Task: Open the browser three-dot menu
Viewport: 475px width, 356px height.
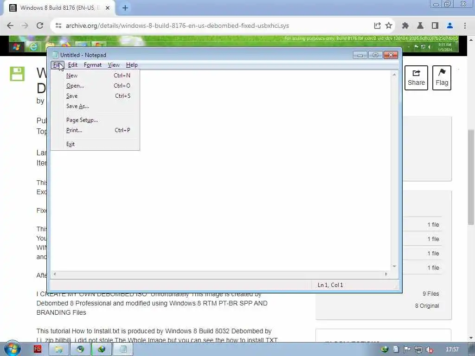Action: coord(465,26)
